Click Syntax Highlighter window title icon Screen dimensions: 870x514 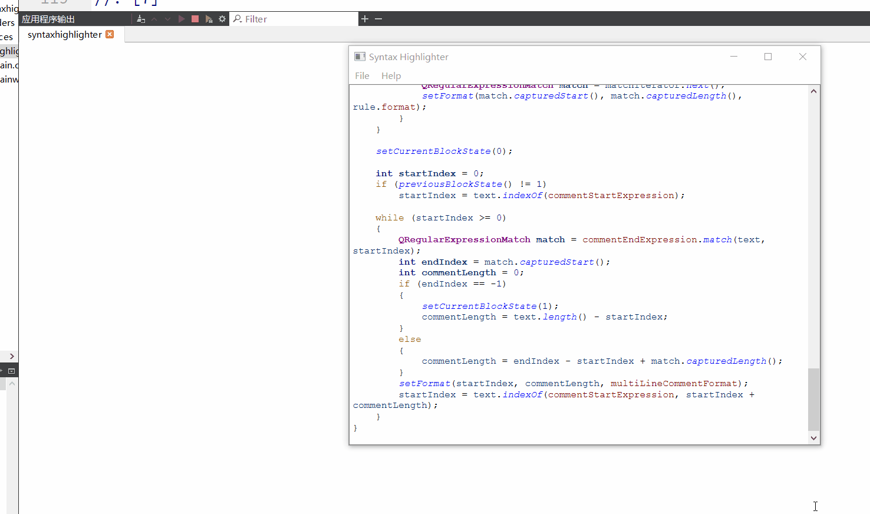(x=360, y=57)
